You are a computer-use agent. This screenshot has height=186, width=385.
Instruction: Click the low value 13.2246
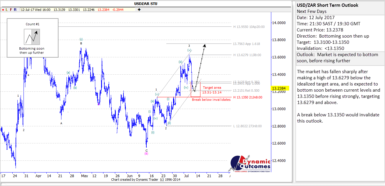[88, 10]
